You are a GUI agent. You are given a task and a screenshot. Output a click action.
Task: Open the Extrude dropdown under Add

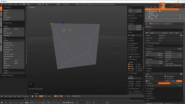[x=14, y=40]
